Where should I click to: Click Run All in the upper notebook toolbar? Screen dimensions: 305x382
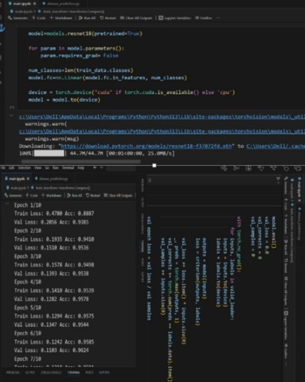click(87, 18)
